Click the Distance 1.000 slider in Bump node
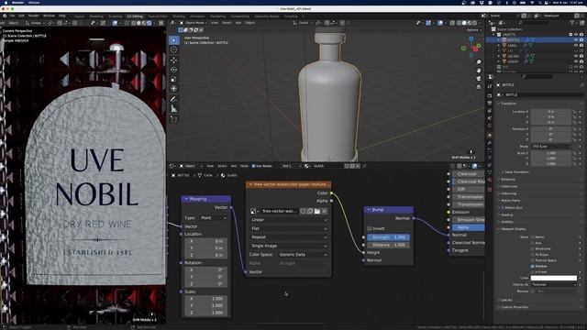Image resolution: width=587 pixels, height=330 pixels. click(388, 245)
